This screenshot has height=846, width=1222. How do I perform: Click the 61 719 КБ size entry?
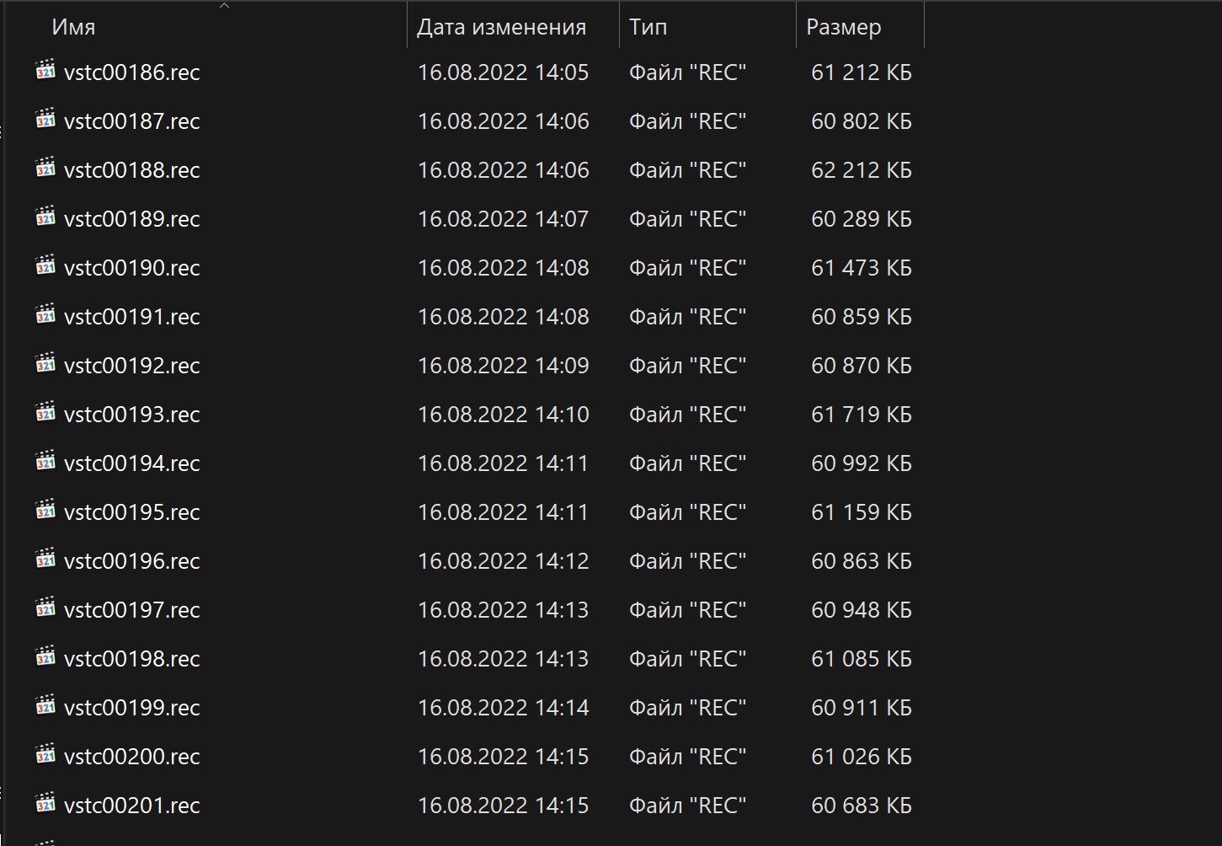coord(861,415)
